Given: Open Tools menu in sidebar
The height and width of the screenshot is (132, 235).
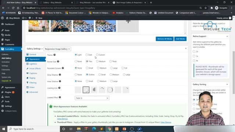Looking at the screenshot, I should (7, 102).
